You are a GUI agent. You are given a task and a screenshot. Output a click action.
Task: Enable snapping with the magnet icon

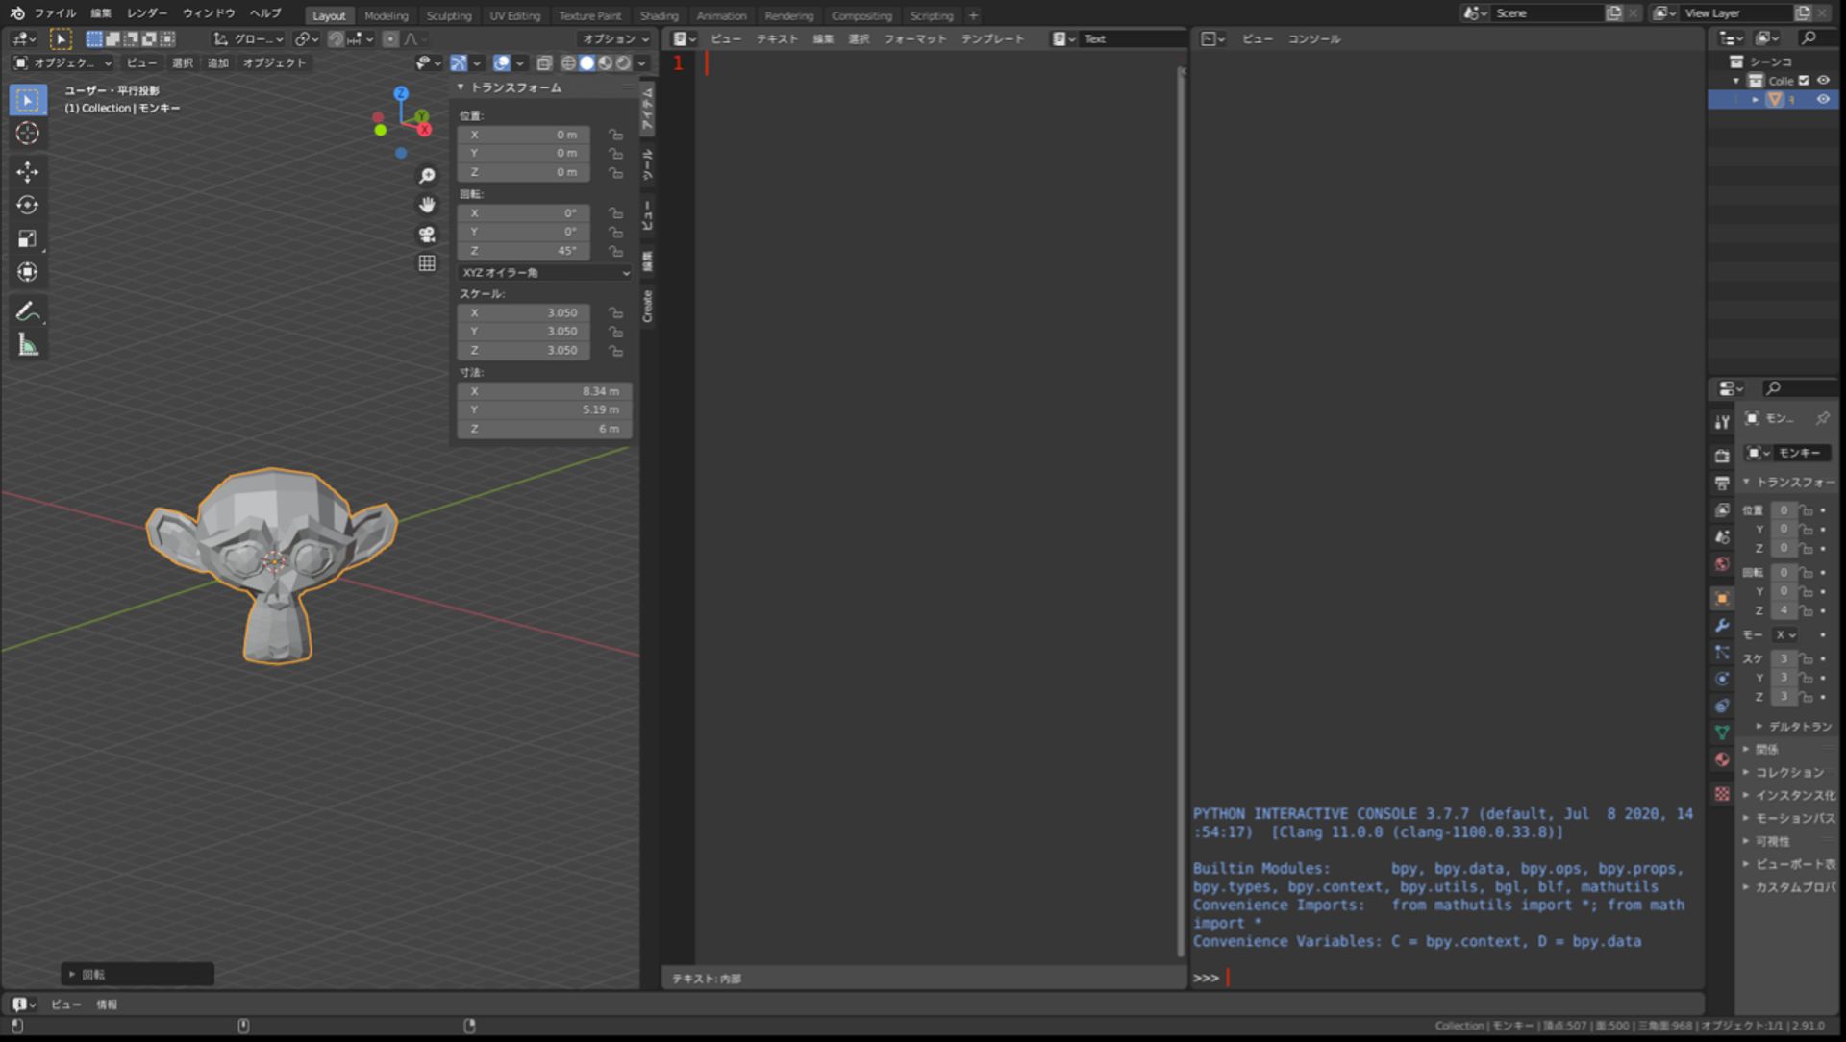pyautogui.click(x=336, y=38)
